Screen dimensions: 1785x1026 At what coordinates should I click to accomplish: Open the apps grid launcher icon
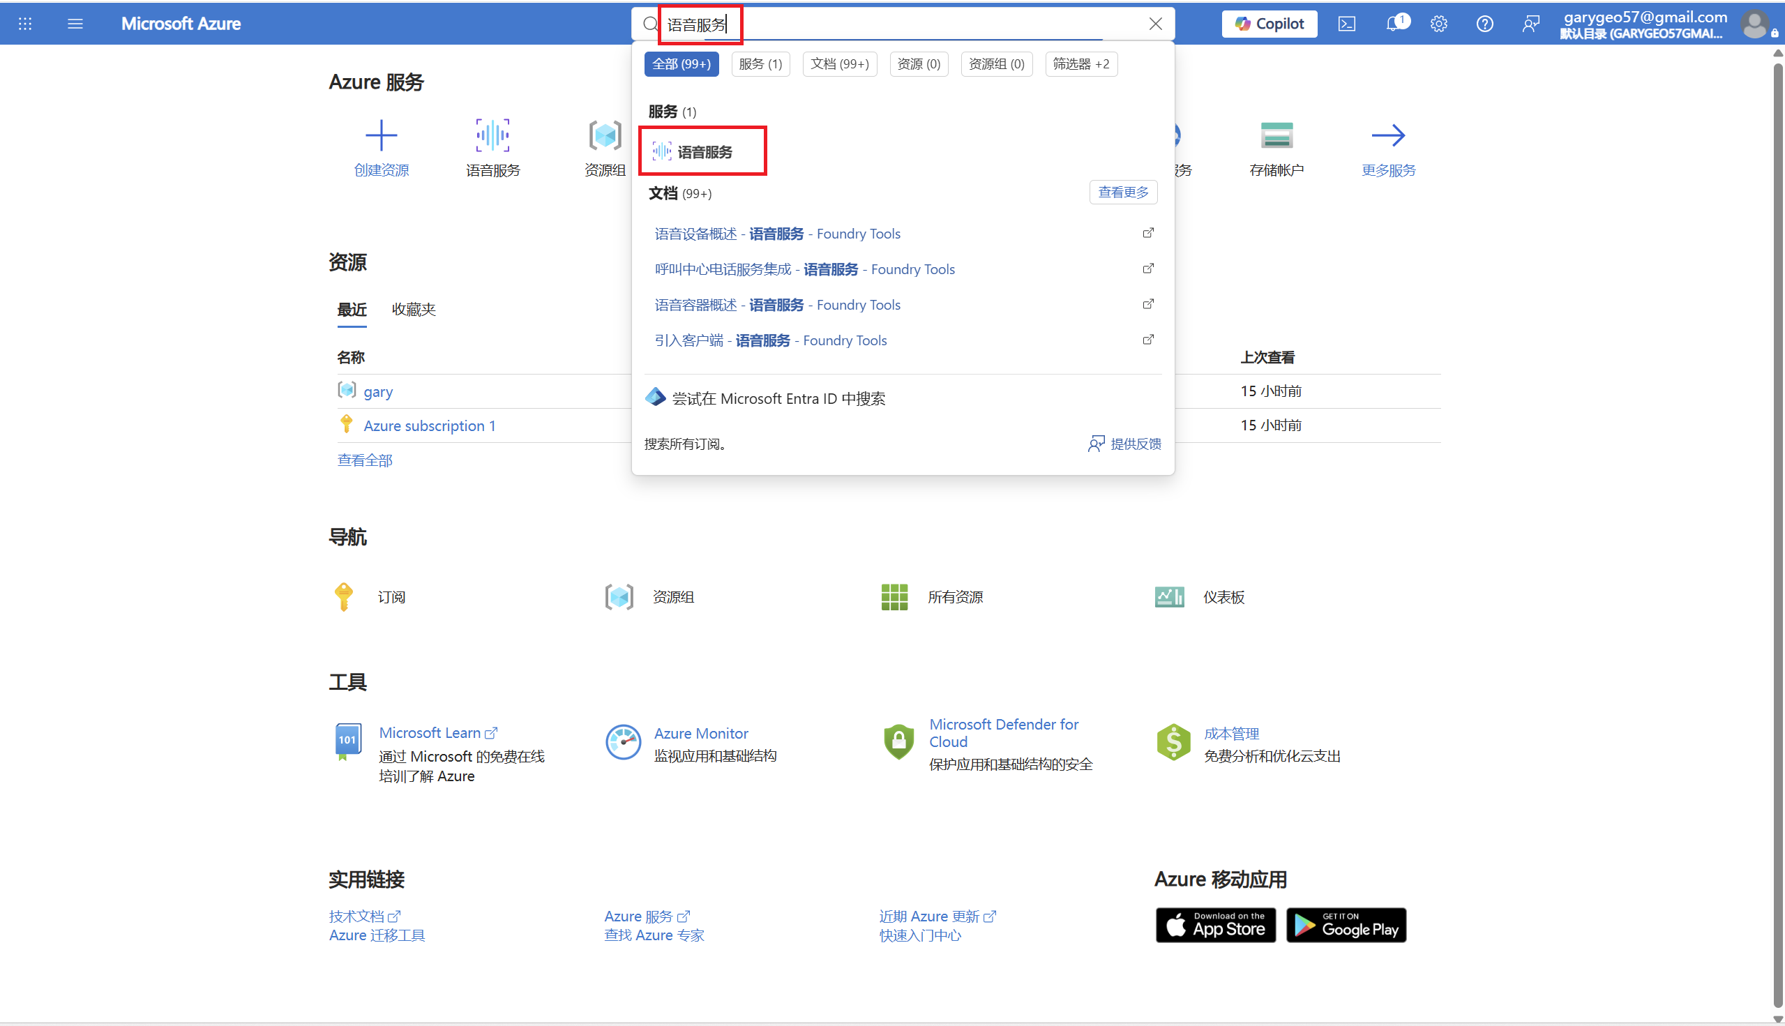[x=25, y=24]
